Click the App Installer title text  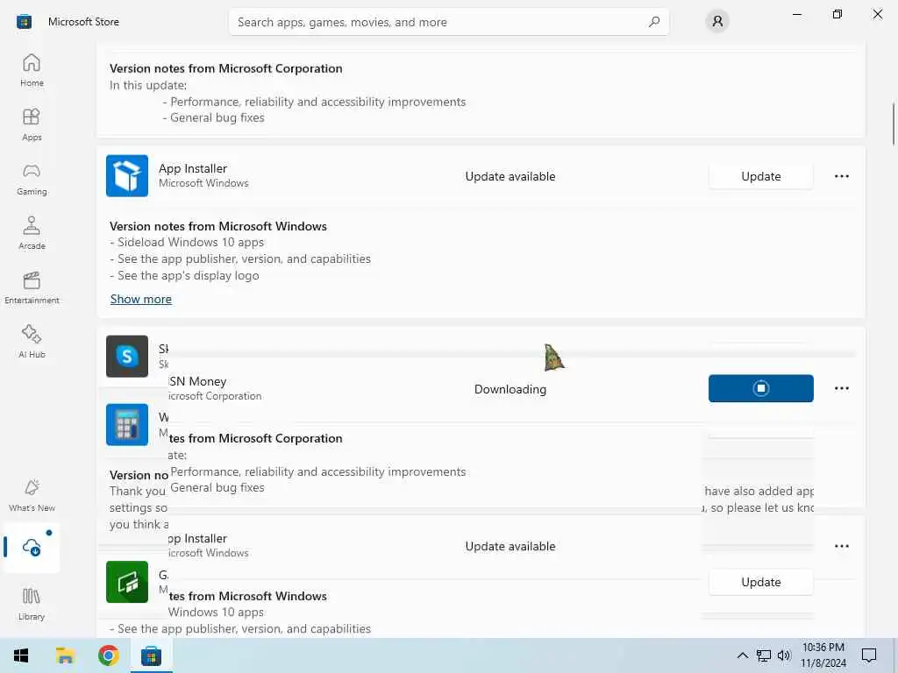click(x=193, y=168)
